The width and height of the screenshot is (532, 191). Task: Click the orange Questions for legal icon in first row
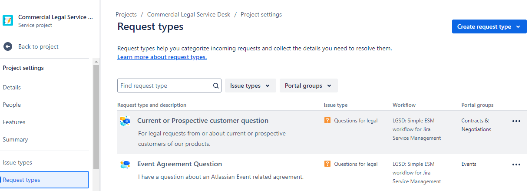[x=327, y=121]
